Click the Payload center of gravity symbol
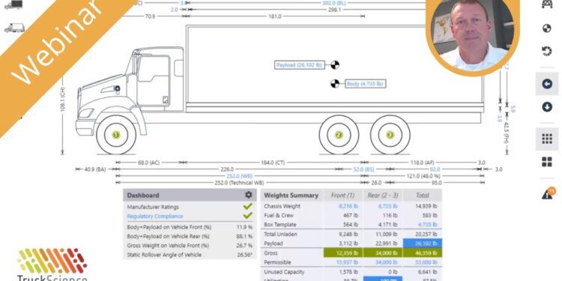 tap(335, 65)
